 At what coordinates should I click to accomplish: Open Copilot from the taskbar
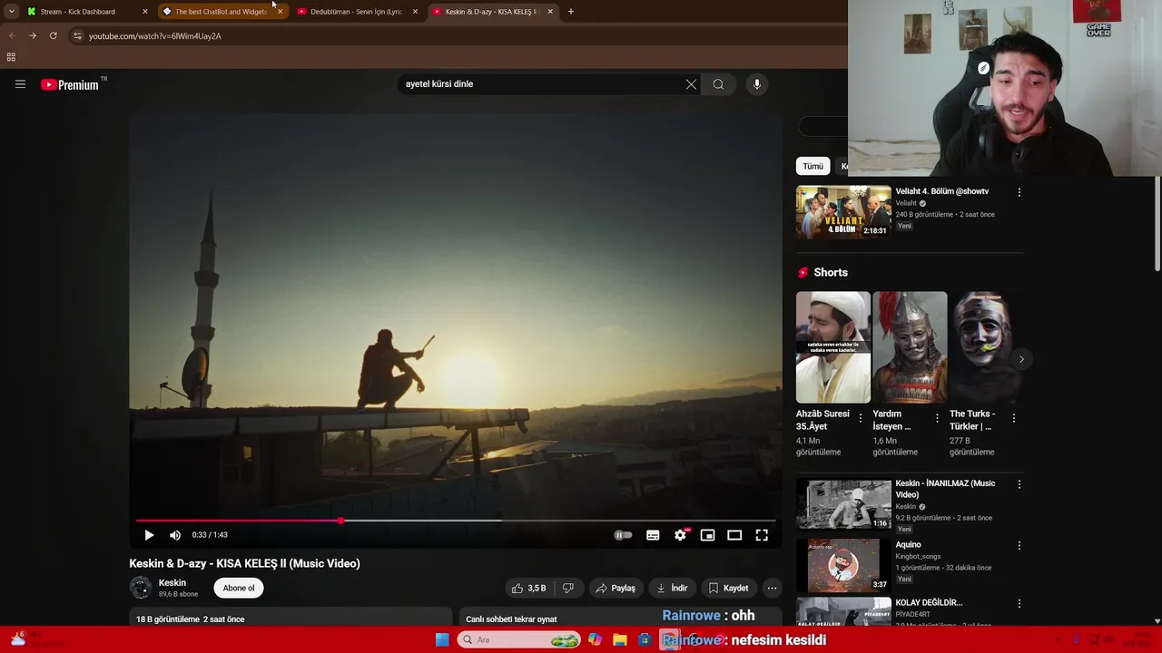click(595, 639)
